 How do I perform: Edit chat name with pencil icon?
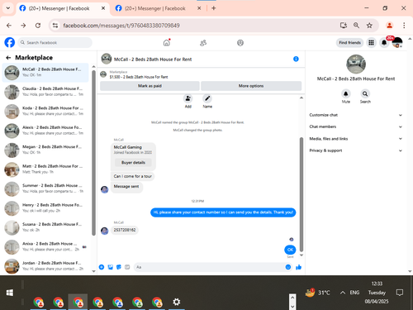(207, 98)
